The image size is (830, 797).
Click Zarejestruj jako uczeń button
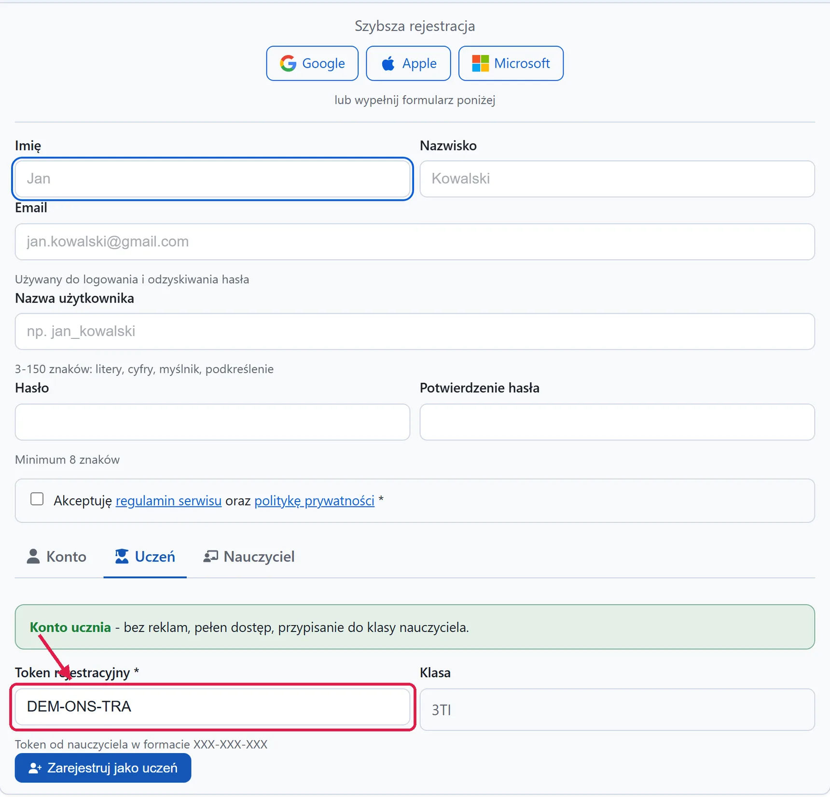(103, 768)
